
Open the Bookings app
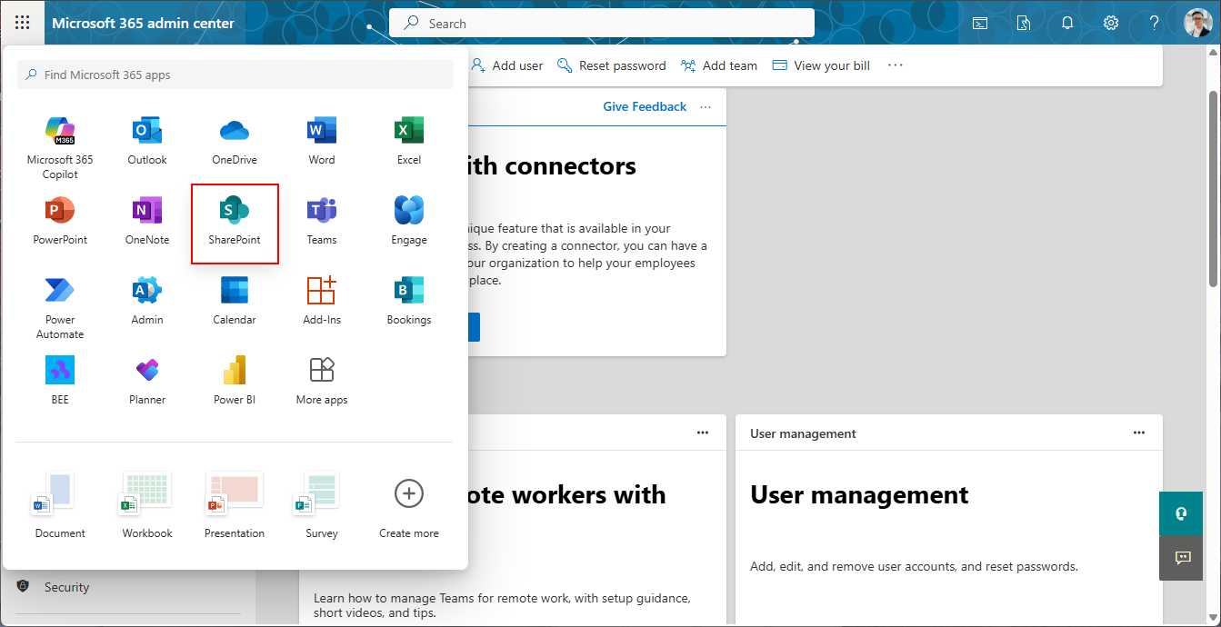coord(408,299)
